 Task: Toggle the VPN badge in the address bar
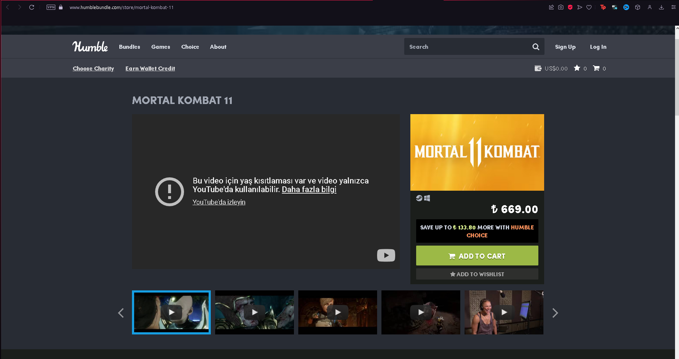click(x=51, y=7)
